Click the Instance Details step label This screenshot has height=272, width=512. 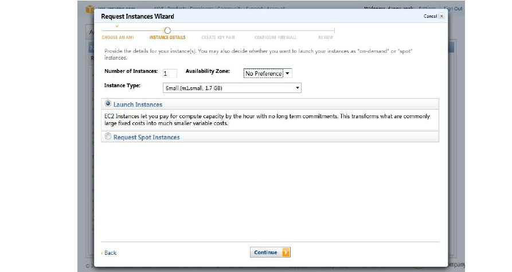[167, 37]
